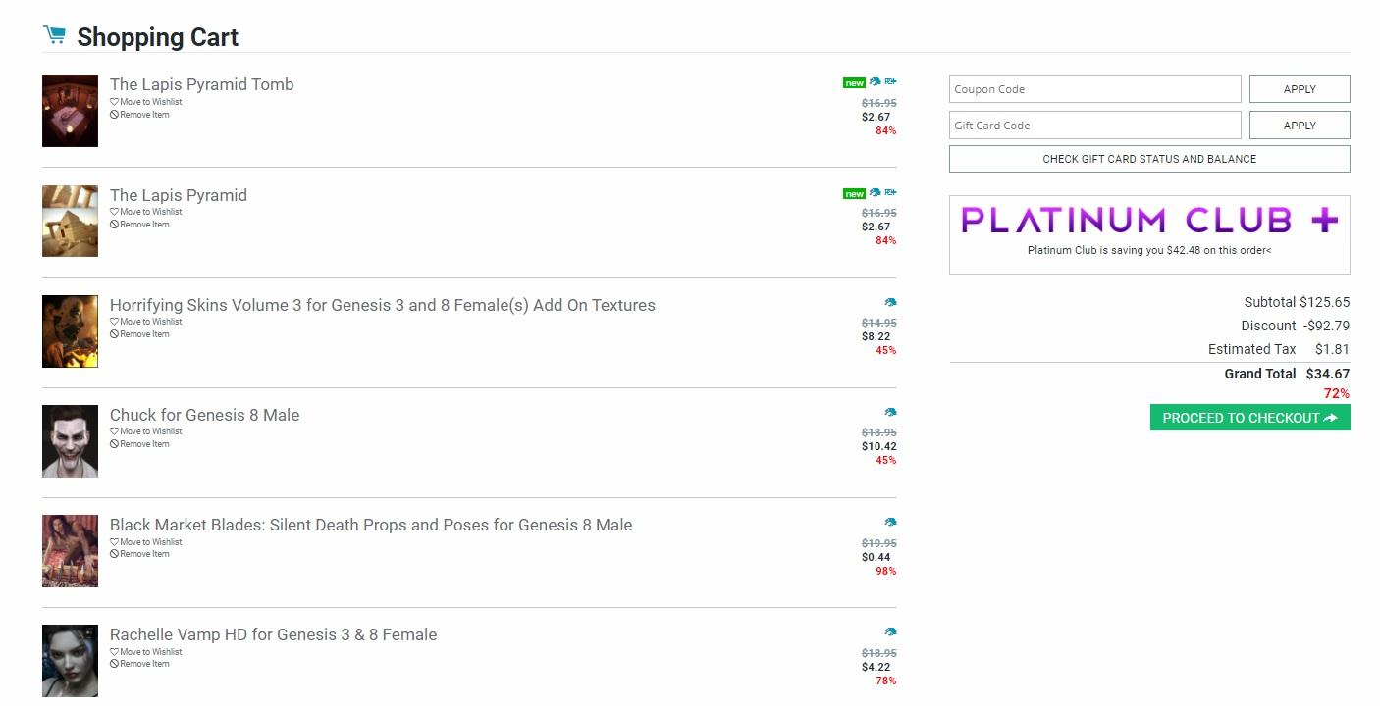Open Black Market Blades product title link
1380x706 pixels.
(370, 525)
